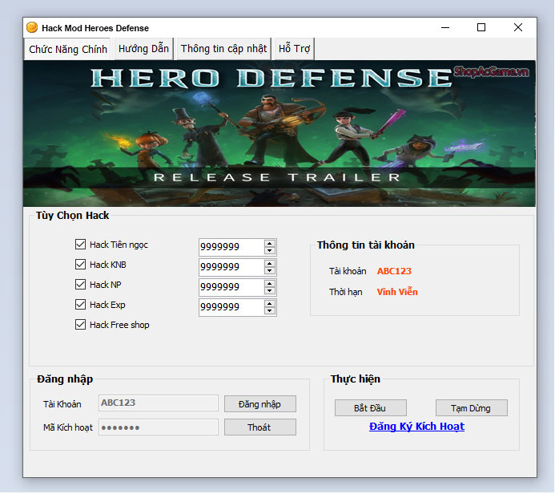This screenshot has width=555, height=494.
Task: Toggle the Hack Exp checkbox
Action: click(80, 305)
